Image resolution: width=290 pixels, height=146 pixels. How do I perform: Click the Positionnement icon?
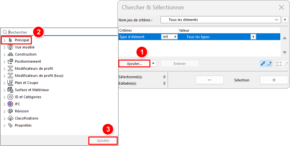[10, 61]
